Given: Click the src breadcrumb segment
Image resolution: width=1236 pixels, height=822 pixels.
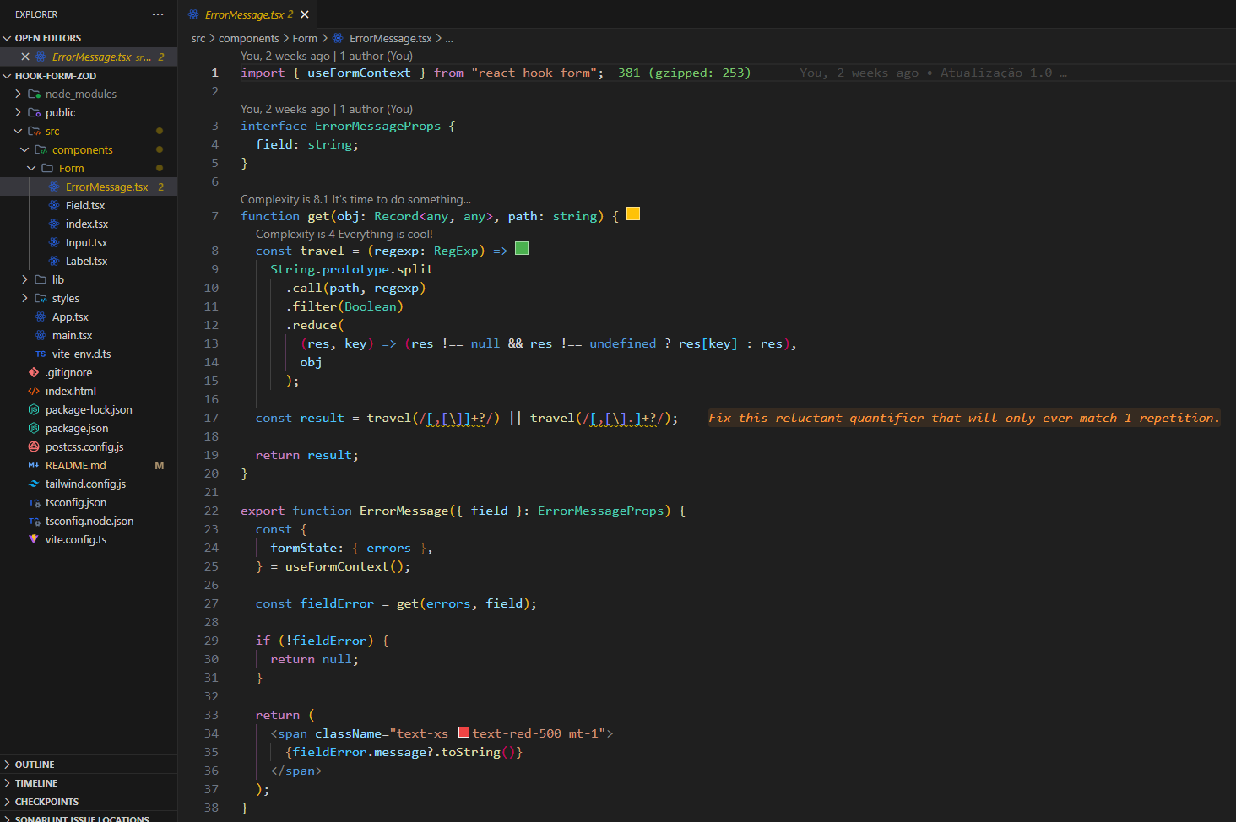Looking at the screenshot, I should [x=198, y=38].
